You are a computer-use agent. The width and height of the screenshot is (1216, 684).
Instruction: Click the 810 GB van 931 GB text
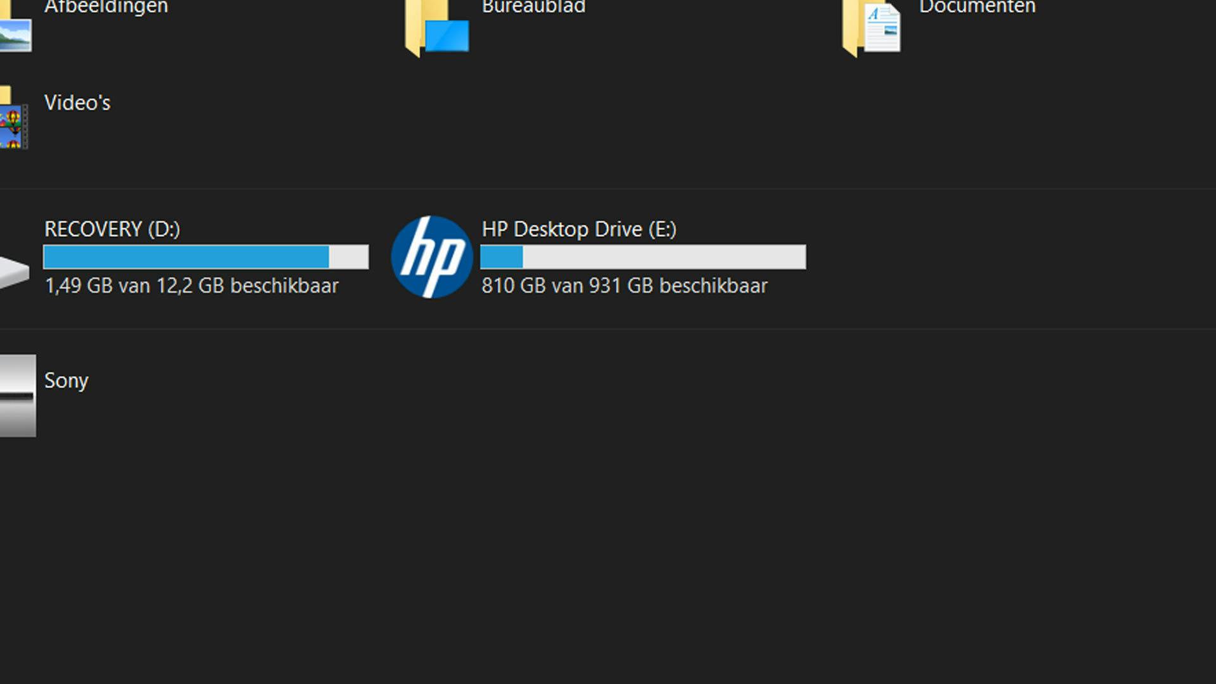[x=624, y=286]
